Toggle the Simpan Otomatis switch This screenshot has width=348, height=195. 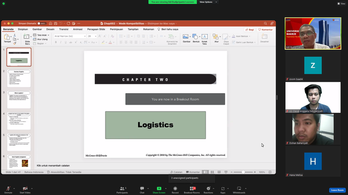41,23
